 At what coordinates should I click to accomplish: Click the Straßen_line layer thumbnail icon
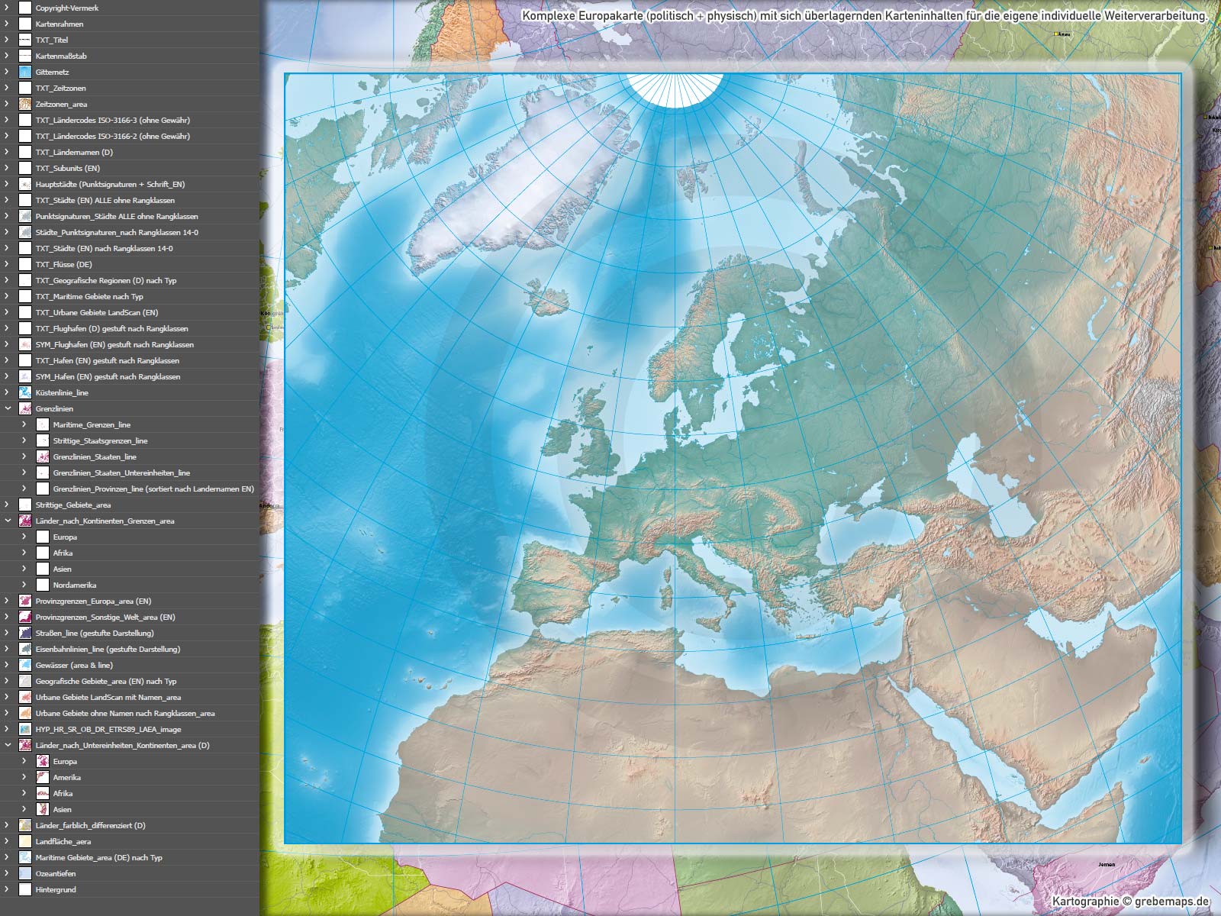pos(25,633)
